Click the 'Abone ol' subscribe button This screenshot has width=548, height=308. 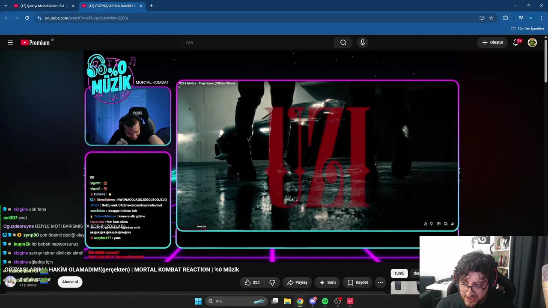70,282
